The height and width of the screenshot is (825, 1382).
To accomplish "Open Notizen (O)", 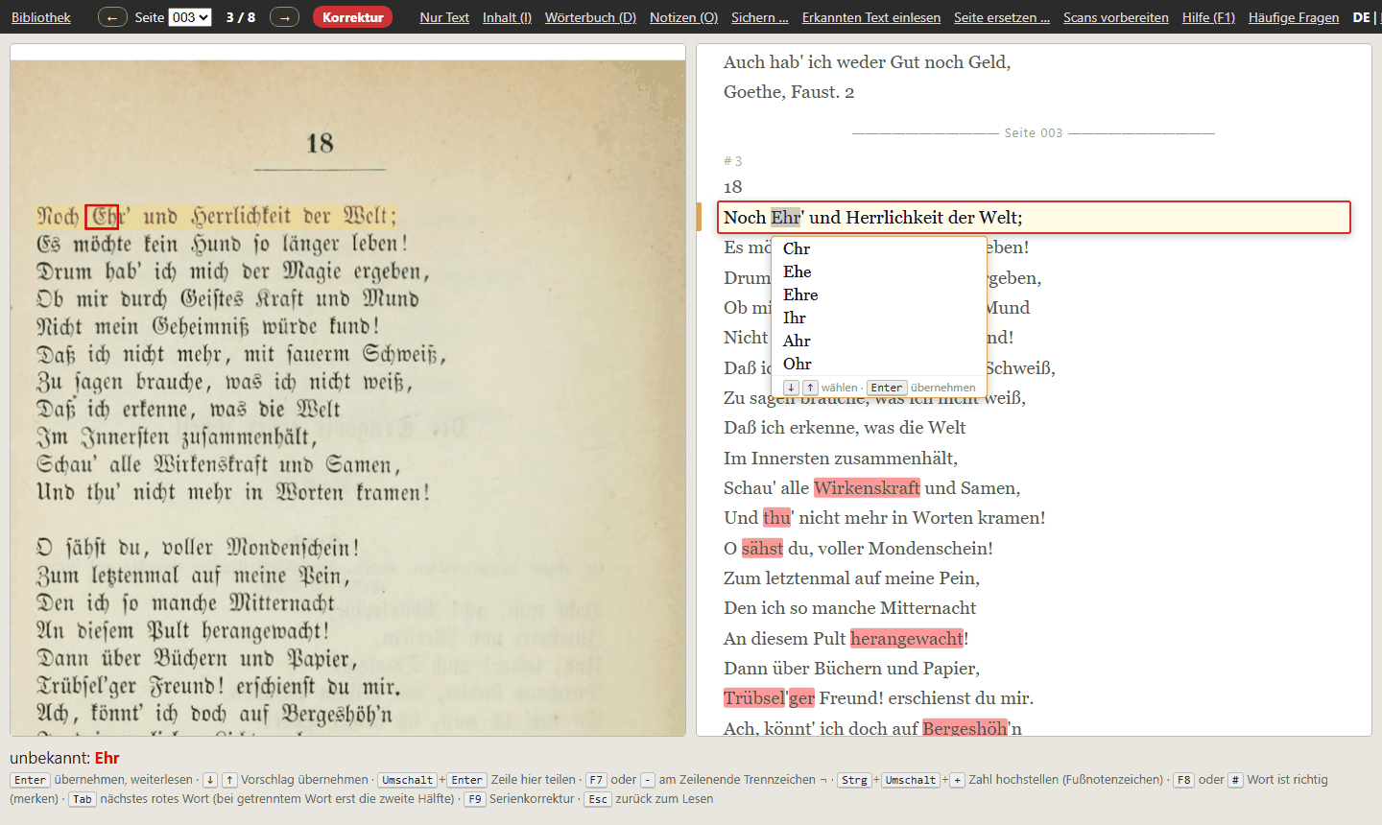I will [x=683, y=17].
